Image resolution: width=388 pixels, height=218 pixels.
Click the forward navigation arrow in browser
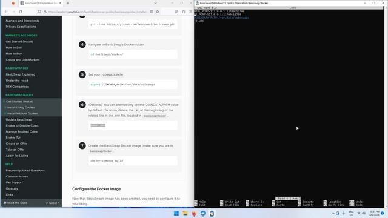13,12
